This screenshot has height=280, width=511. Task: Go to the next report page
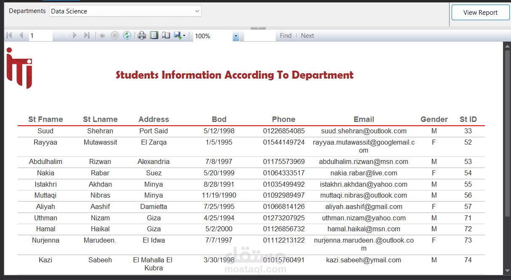pyautogui.click(x=75, y=35)
